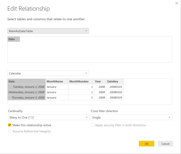Confirm with the OK button
This screenshot has width=181, height=154.
147,144
